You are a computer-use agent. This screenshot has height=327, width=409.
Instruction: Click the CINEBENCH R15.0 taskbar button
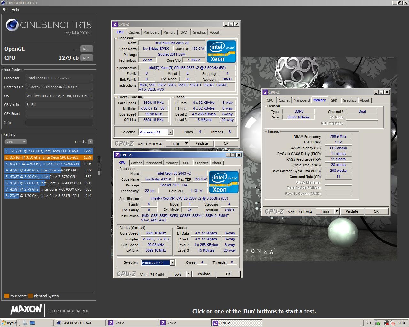(x=80, y=323)
